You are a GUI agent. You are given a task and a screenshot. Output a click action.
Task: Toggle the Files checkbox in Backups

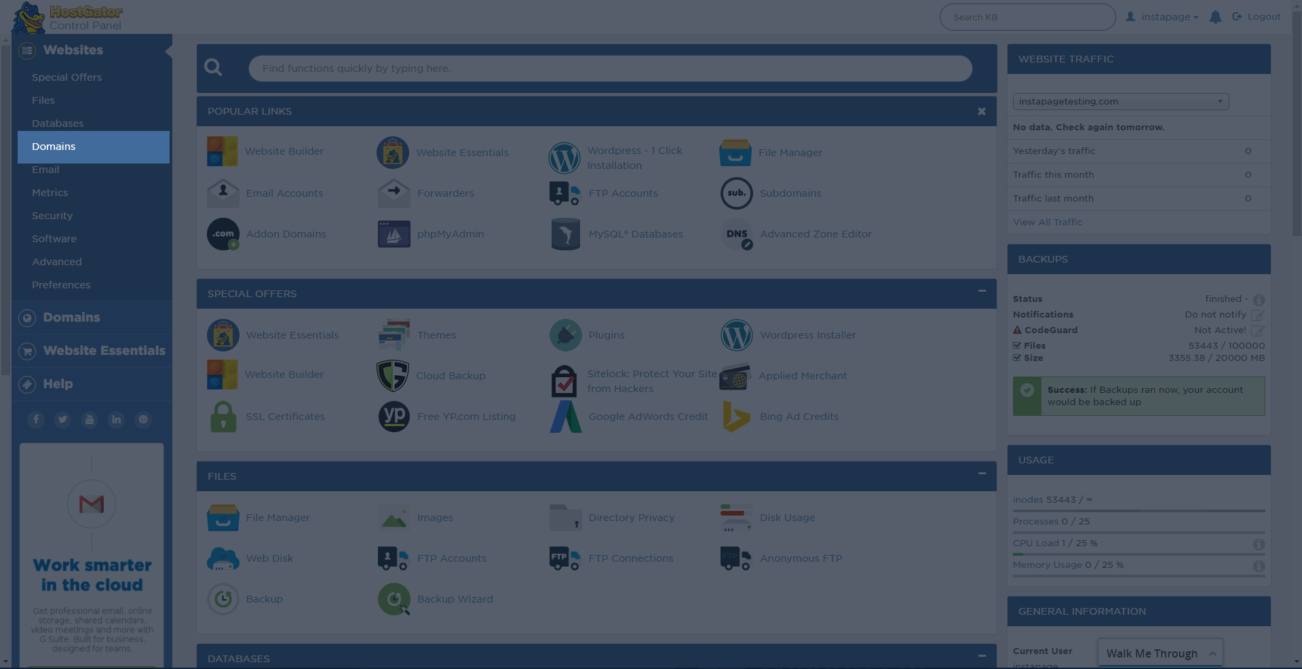coord(1016,345)
